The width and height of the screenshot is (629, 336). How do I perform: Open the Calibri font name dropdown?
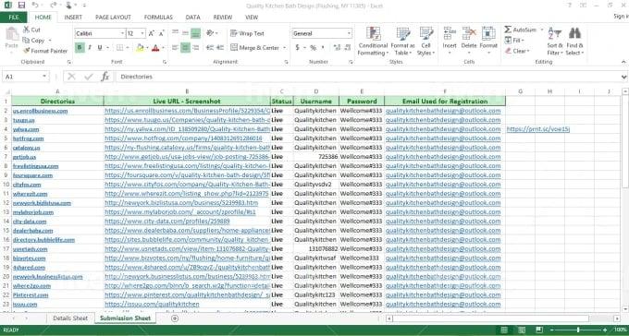coord(122,33)
